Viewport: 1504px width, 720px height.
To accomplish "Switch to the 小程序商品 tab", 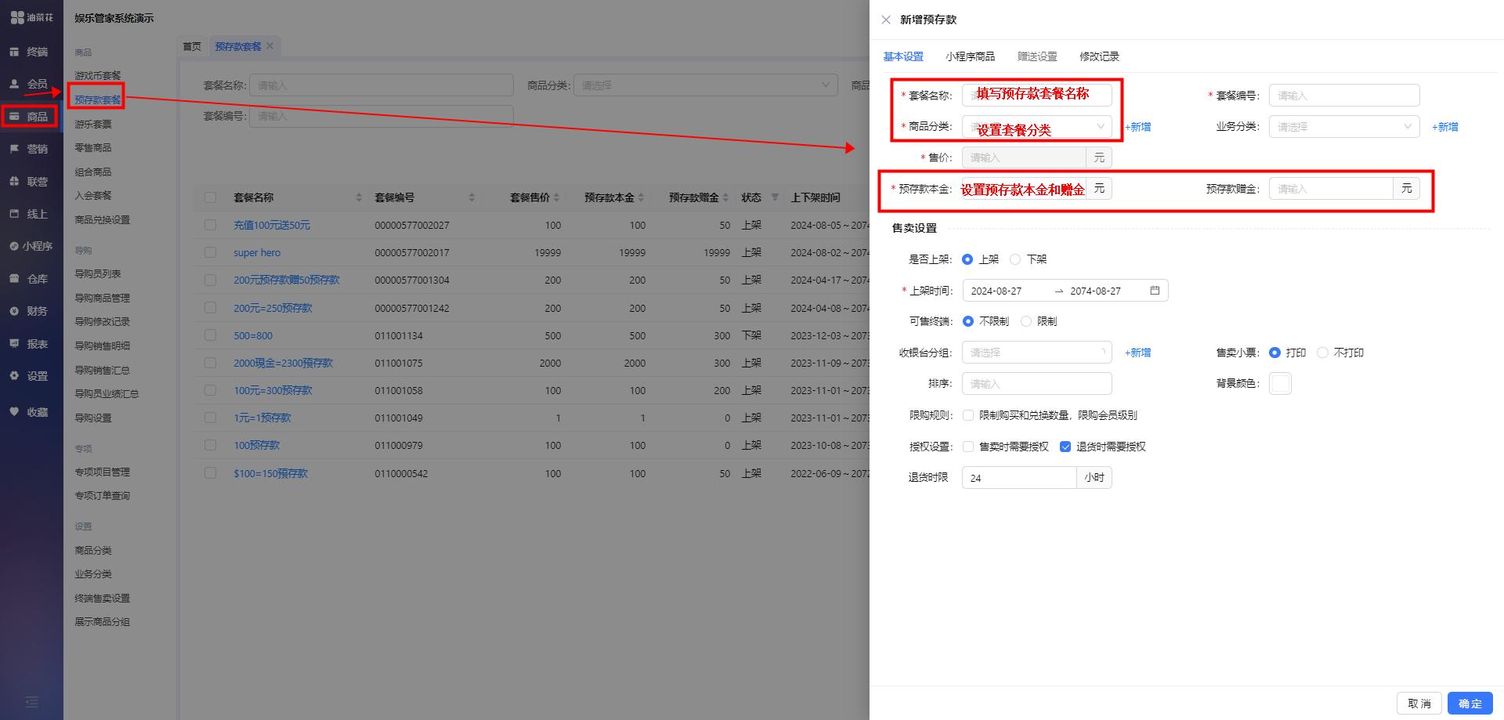I will [x=970, y=56].
